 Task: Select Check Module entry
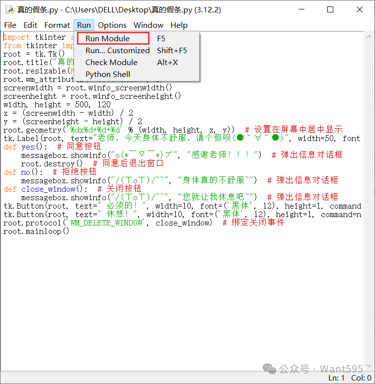[137, 63]
